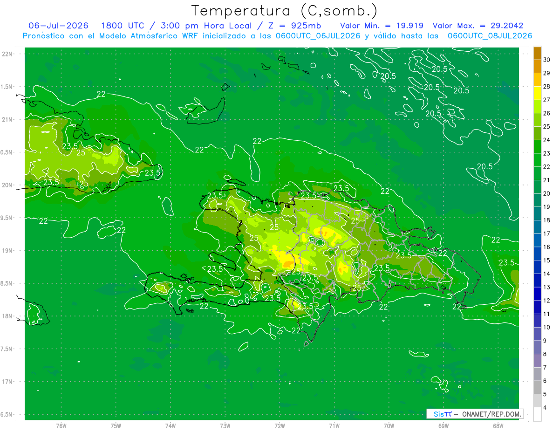Click the "Temperatura (C,somb.)" title
559x432 pixels.
[284, 11]
